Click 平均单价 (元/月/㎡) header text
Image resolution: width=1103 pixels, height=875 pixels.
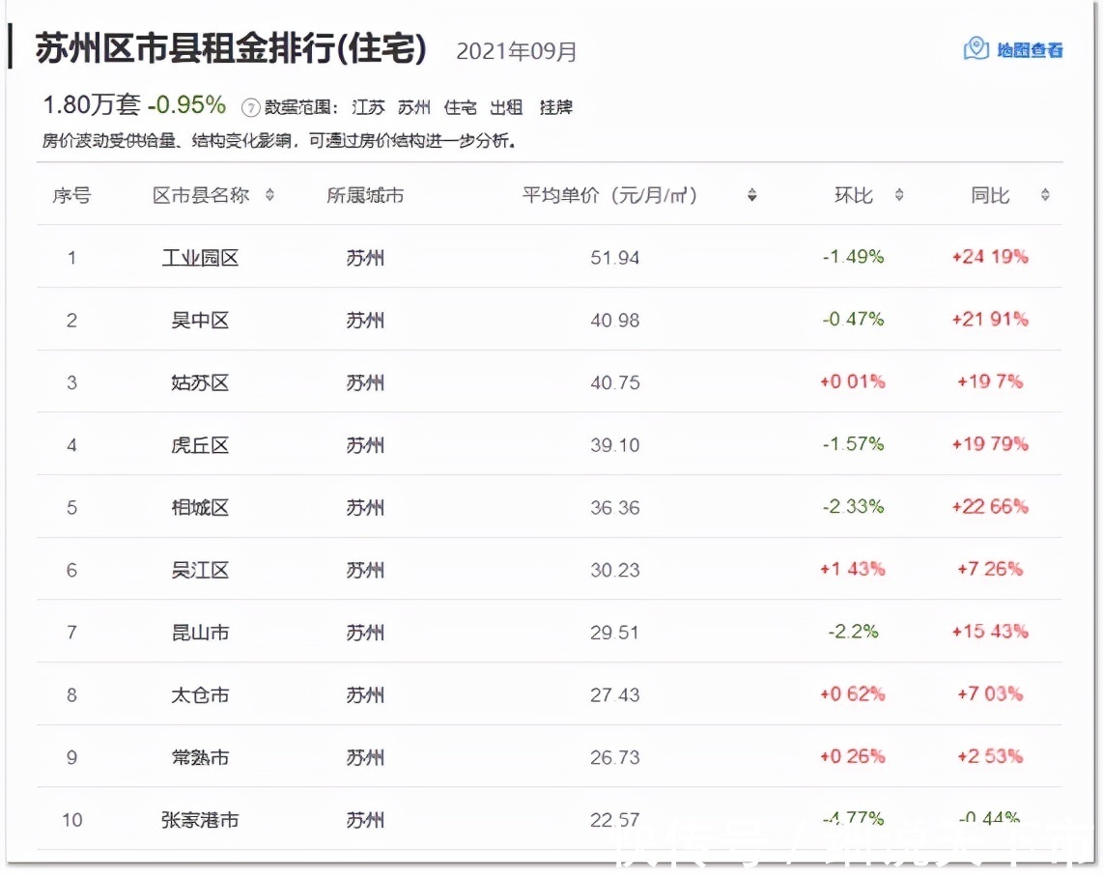click(x=609, y=195)
